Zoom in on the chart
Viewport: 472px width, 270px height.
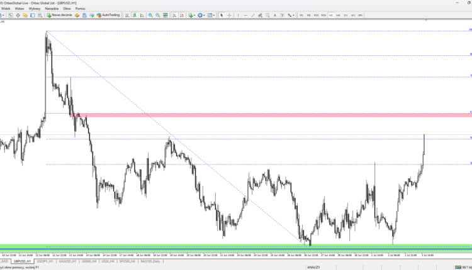150,15
